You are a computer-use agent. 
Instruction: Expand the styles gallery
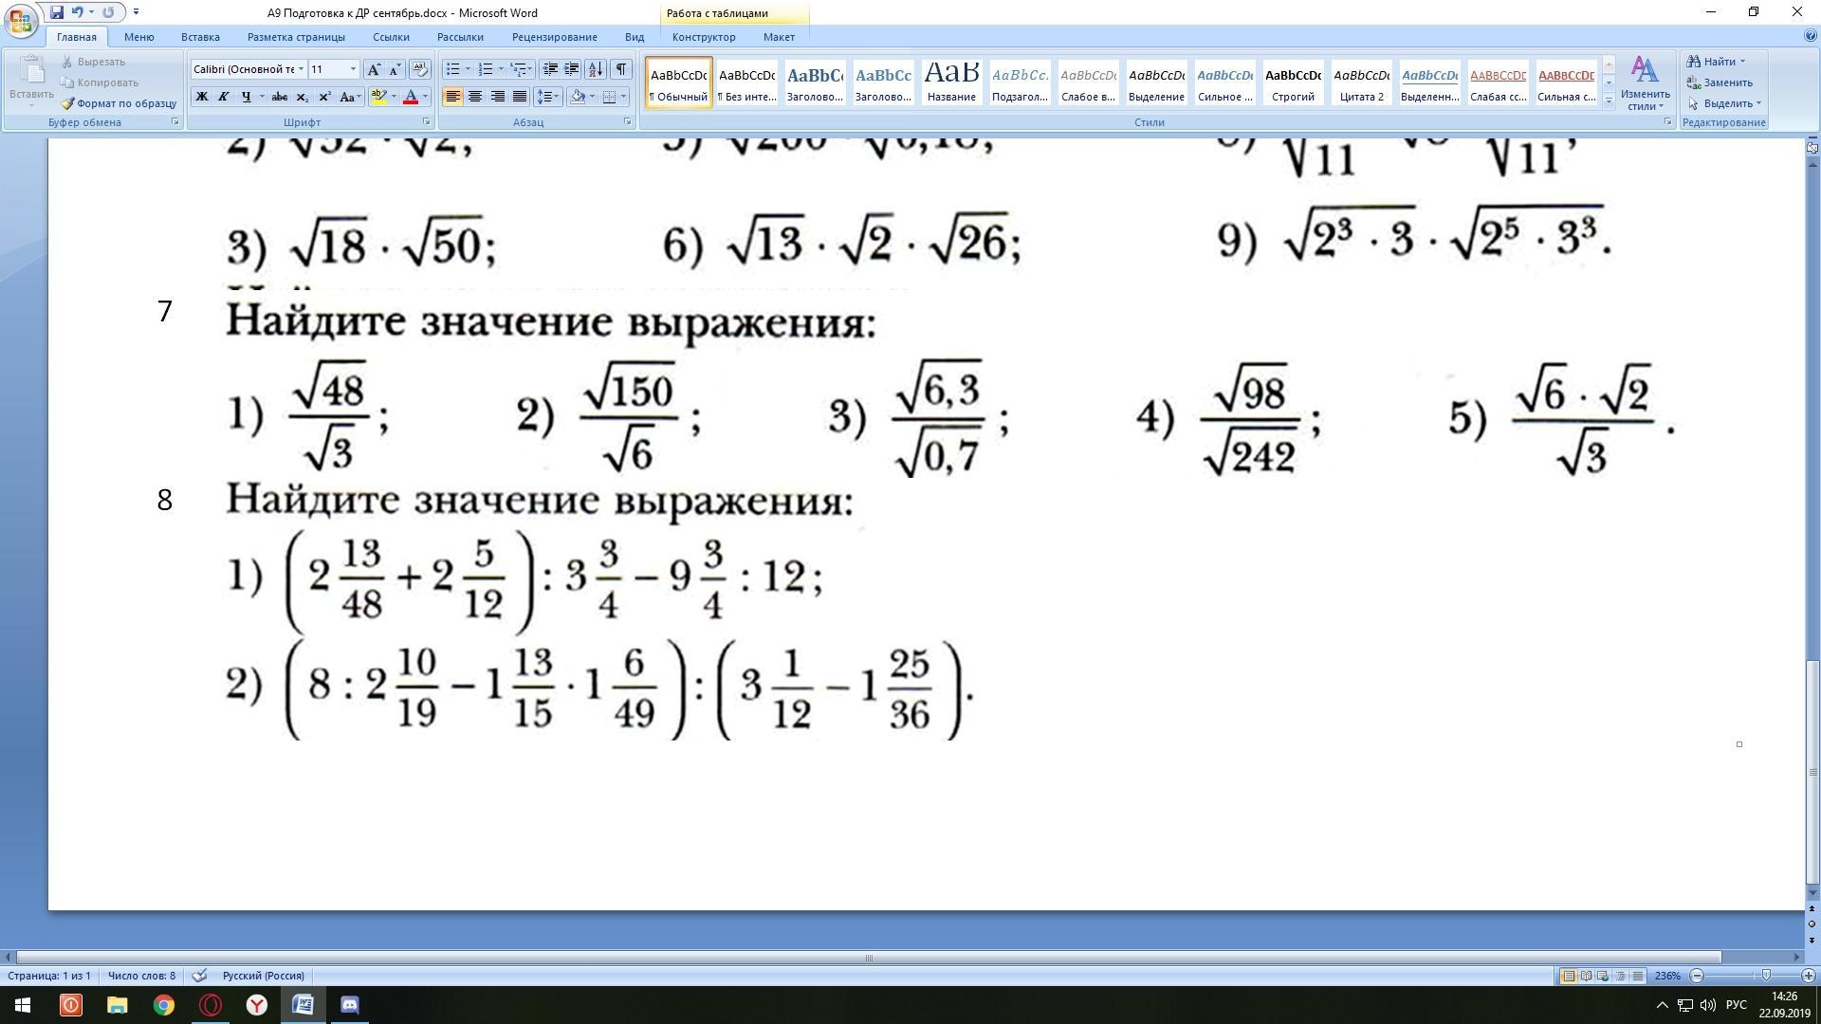(x=1609, y=102)
